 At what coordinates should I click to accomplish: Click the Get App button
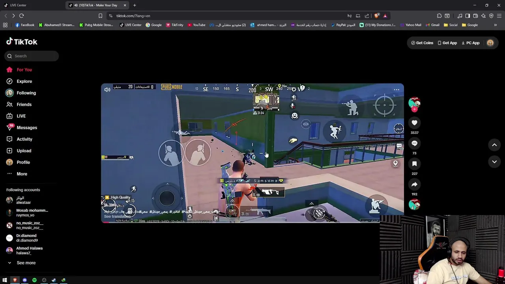pos(447,43)
